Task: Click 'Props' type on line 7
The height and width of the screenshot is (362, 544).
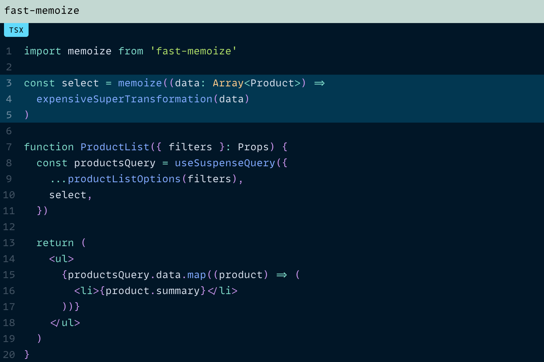Action: pyautogui.click(x=253, y=147)
